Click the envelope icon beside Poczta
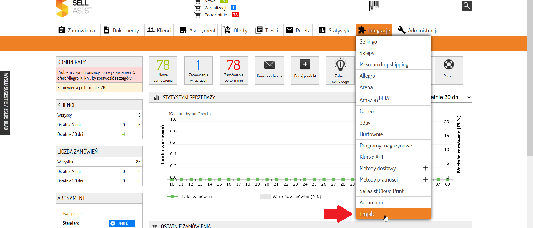The height and width of the screenshot is (228, 533). 290,30
